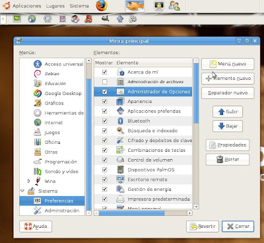The image size is (264, 243).
Task: Select the Gestión de energía icon
Action: (x=120, y=189)
